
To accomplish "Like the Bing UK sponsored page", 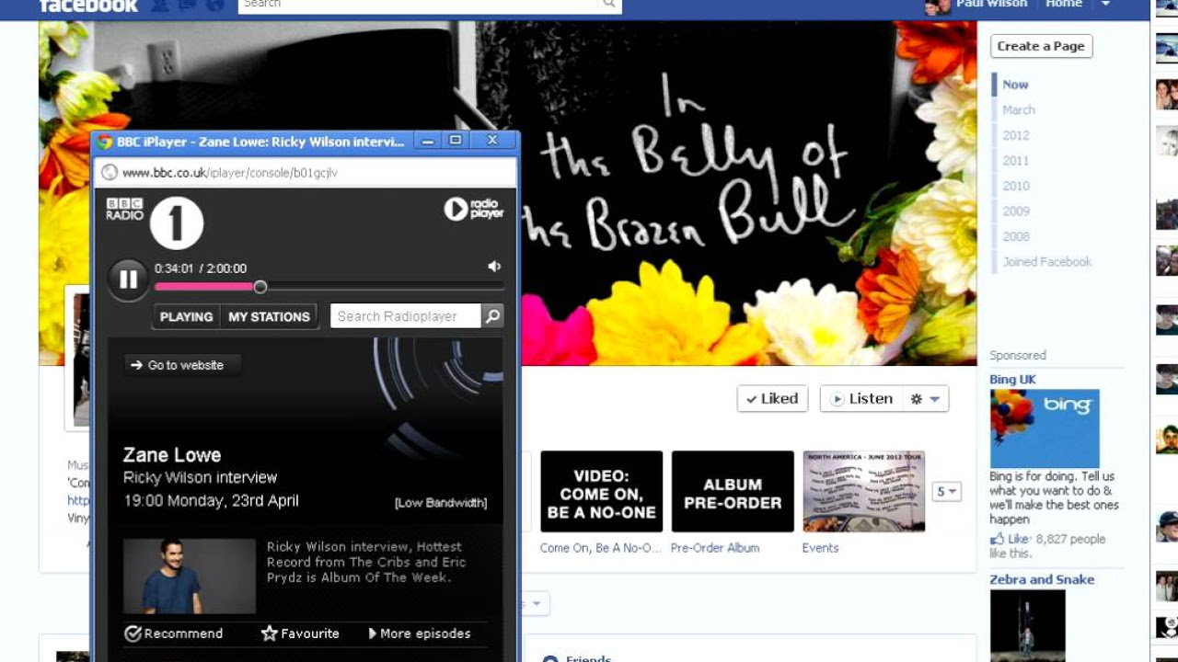I will (x=1010, y=539).
